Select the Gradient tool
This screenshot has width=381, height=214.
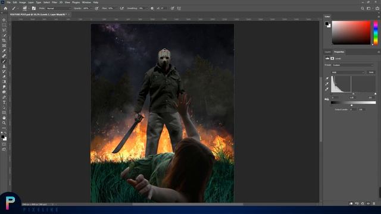pyautogui.click(x=4, y=82)
